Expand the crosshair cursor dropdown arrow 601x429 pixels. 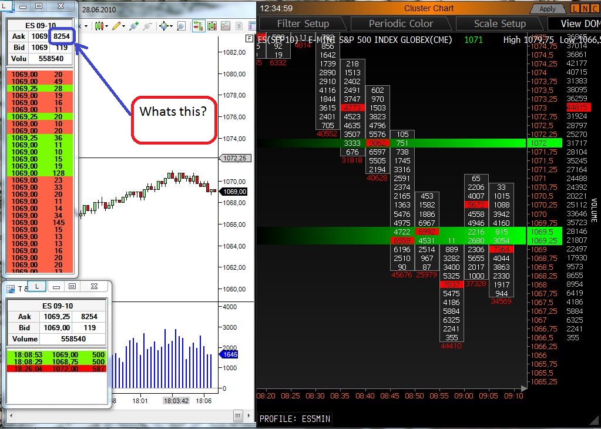point(172,26)
